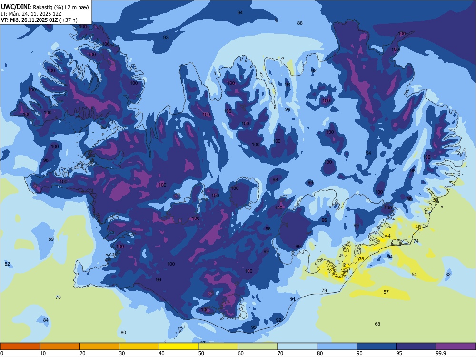Select the 20–30 amber legend swatch
This screenshot has height=357, width=476.
point(99,347)
